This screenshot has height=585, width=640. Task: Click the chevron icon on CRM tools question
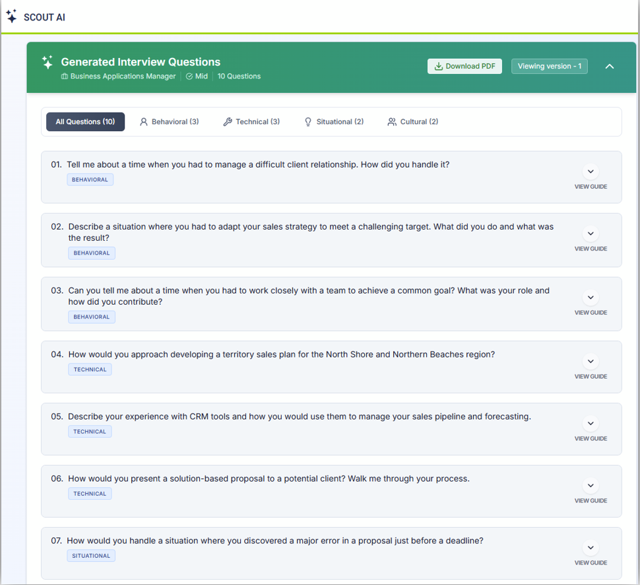click(591, 424)
